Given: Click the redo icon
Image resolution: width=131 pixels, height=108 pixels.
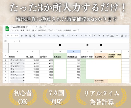Looking at the screenshot, I should click(26, 36).
